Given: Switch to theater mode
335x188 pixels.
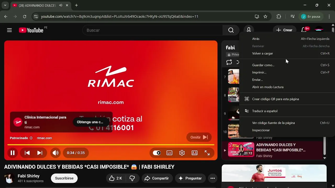Looking at the screenshot, I should (194, 153).
